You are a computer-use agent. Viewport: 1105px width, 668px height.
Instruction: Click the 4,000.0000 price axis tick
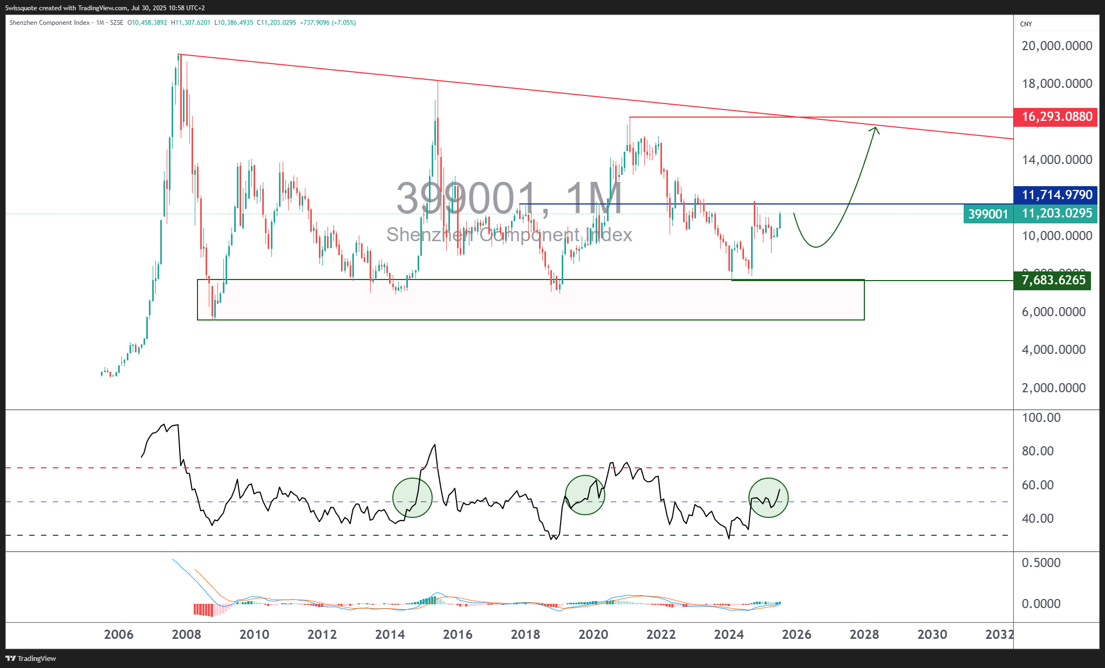tap(1054, 350)
